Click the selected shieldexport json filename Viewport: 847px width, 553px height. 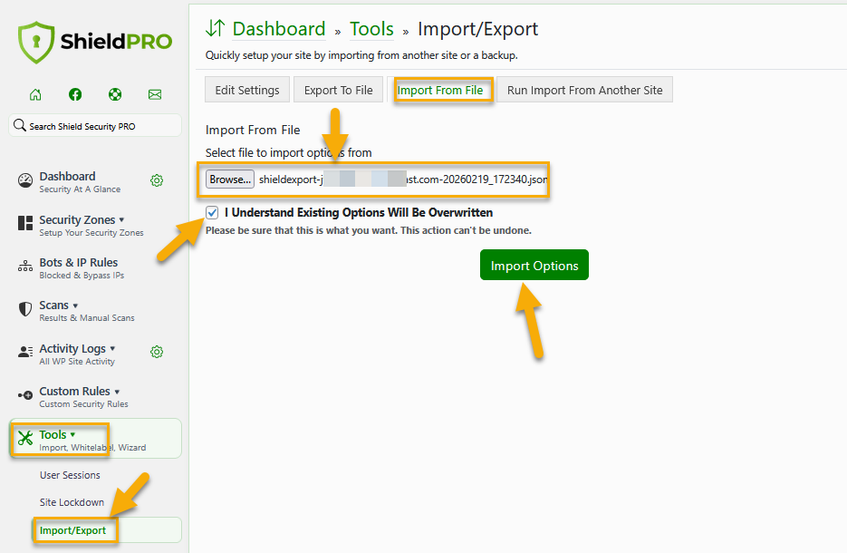pos(403,179)
